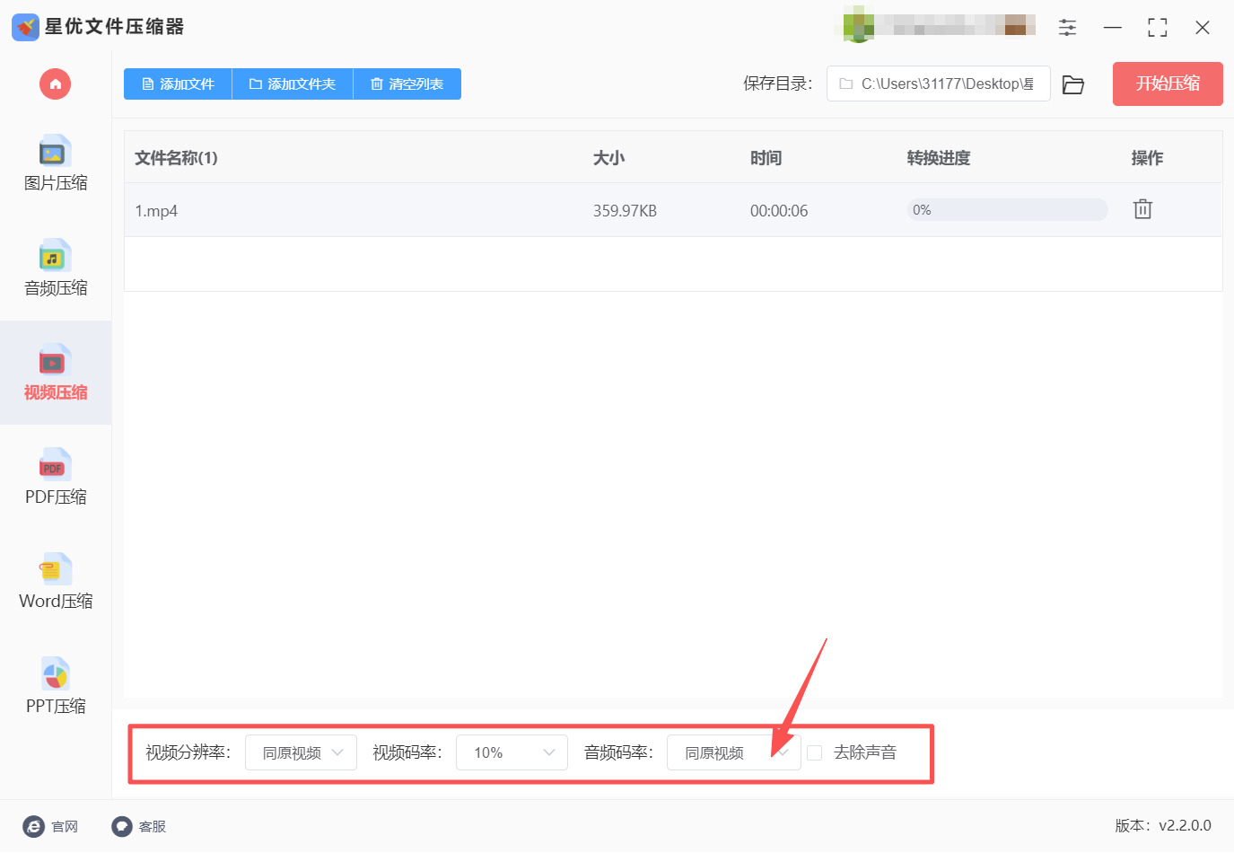This screenshot has height=853, width=1234.
Task: Click the 添加文件夹 add folder button
Action: pos(293,84)
